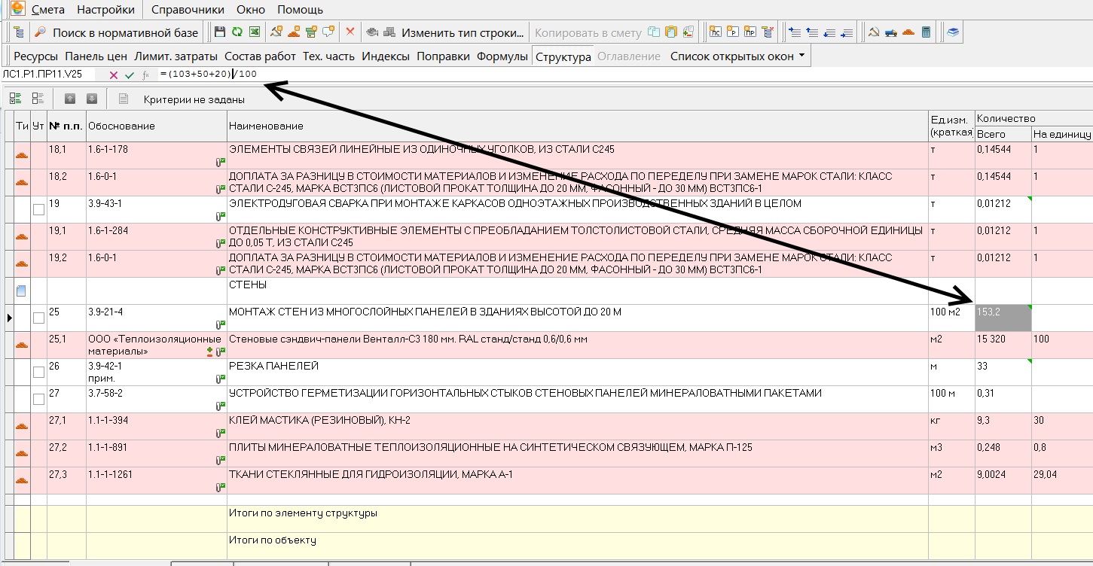
Task: Open the Формулы panel
Action: coord(502,56)
